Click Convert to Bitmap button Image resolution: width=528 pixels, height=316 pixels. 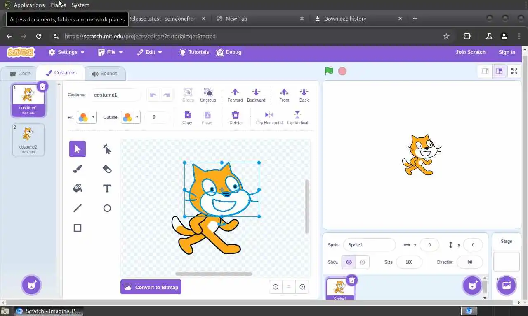point(151,287)
